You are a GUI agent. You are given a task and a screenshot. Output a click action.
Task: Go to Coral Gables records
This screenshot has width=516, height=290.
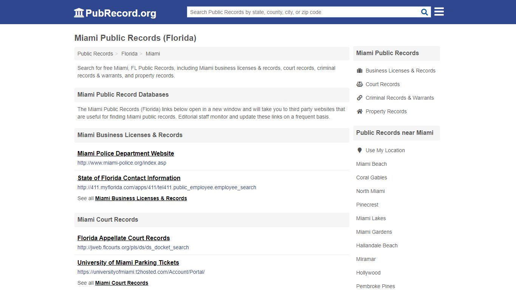(372, 177)
